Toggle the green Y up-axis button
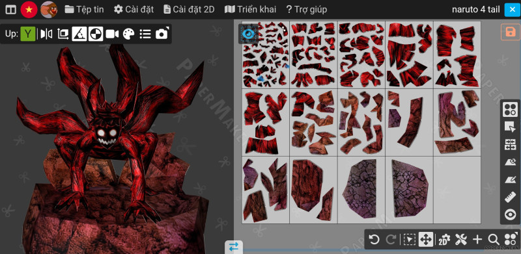 tap(28, 34)
